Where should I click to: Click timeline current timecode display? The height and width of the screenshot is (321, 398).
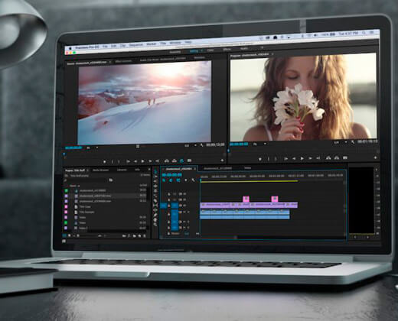pos(172,175)
